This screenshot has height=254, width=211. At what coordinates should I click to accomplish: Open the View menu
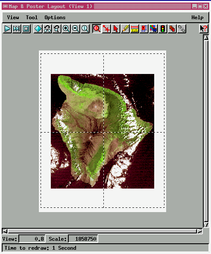[13, 18]
